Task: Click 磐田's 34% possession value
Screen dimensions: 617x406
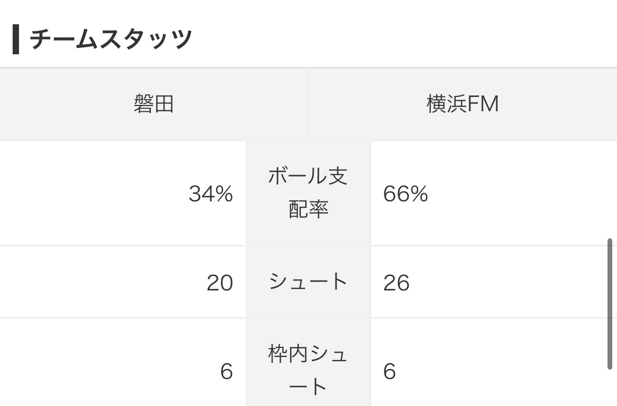Action: click(x=211, y=195)
